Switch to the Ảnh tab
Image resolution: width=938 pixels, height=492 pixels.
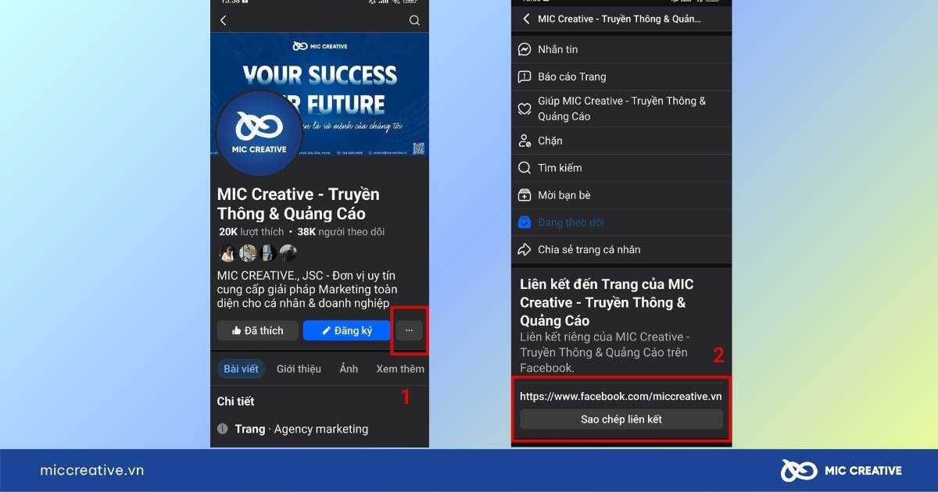(x=349, y=369)
